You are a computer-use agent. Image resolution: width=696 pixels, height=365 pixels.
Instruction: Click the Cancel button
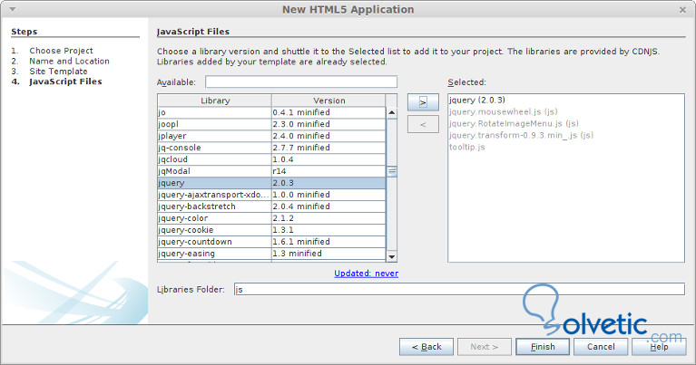601,347
